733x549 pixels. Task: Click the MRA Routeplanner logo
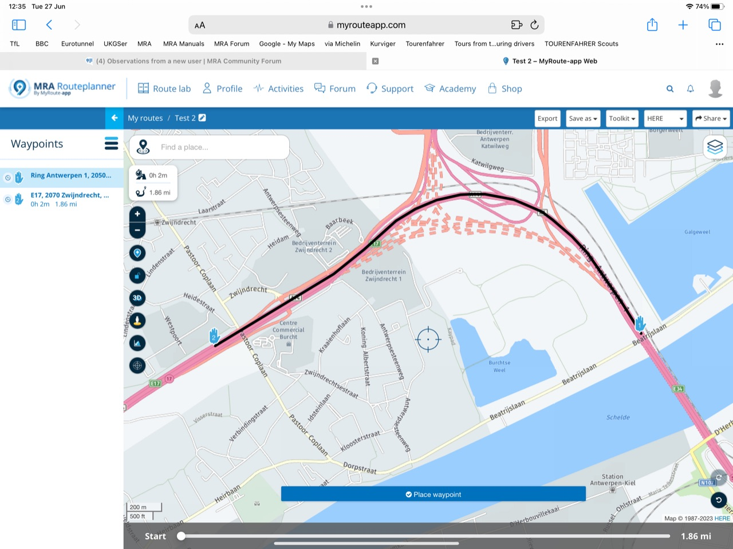(x=62, y=88)
